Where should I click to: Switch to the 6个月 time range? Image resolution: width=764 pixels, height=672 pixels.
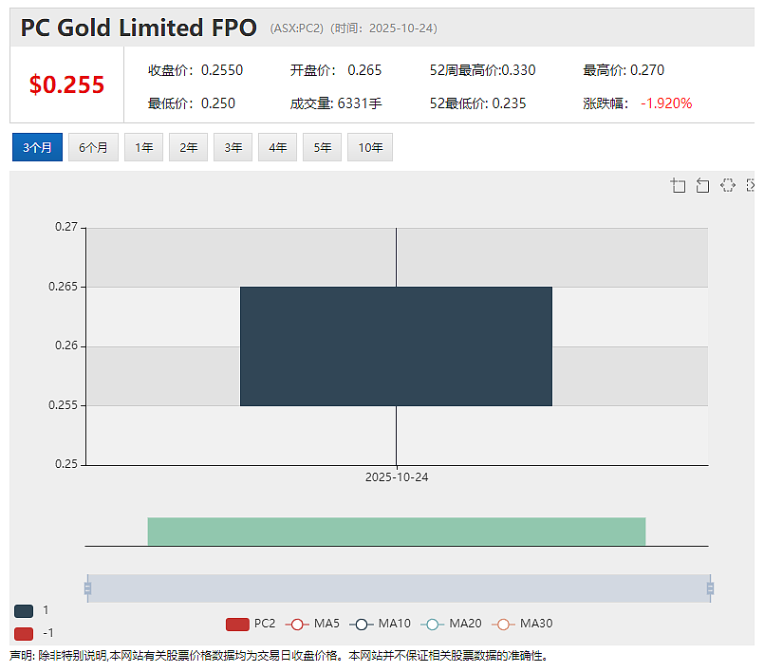pos(93,147)
